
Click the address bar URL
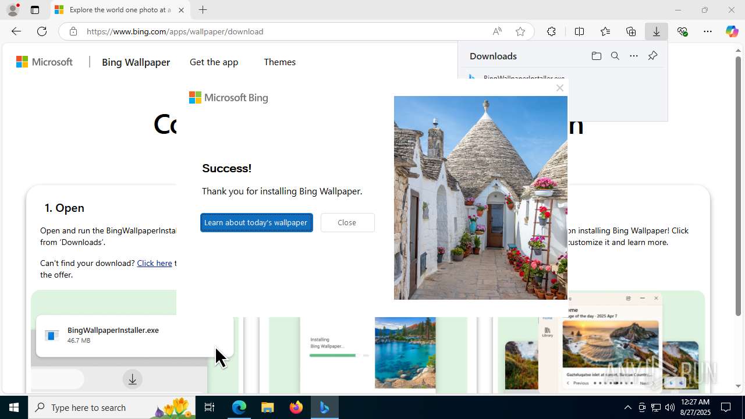coord(175,31)
